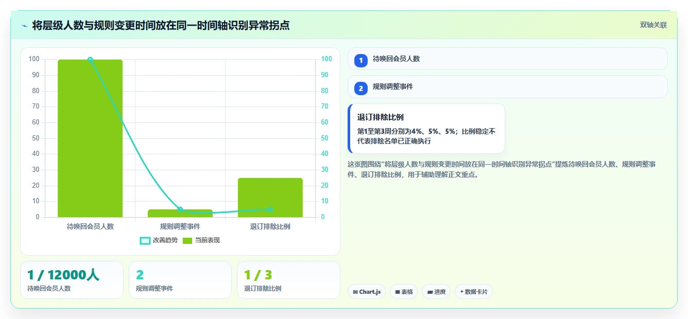The height and width of the screenshot is (319, 688).
Task: Click the text 第1至第3周分别为4%、5%、5%
Action: [406, 131]
